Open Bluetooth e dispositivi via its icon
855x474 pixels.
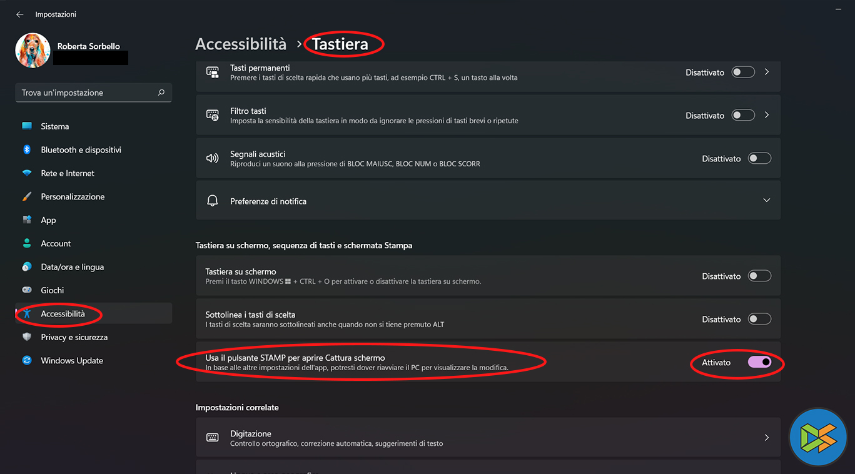(27, 149)
